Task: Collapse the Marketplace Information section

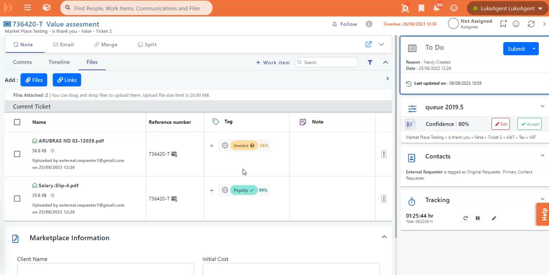Action: 384,237
